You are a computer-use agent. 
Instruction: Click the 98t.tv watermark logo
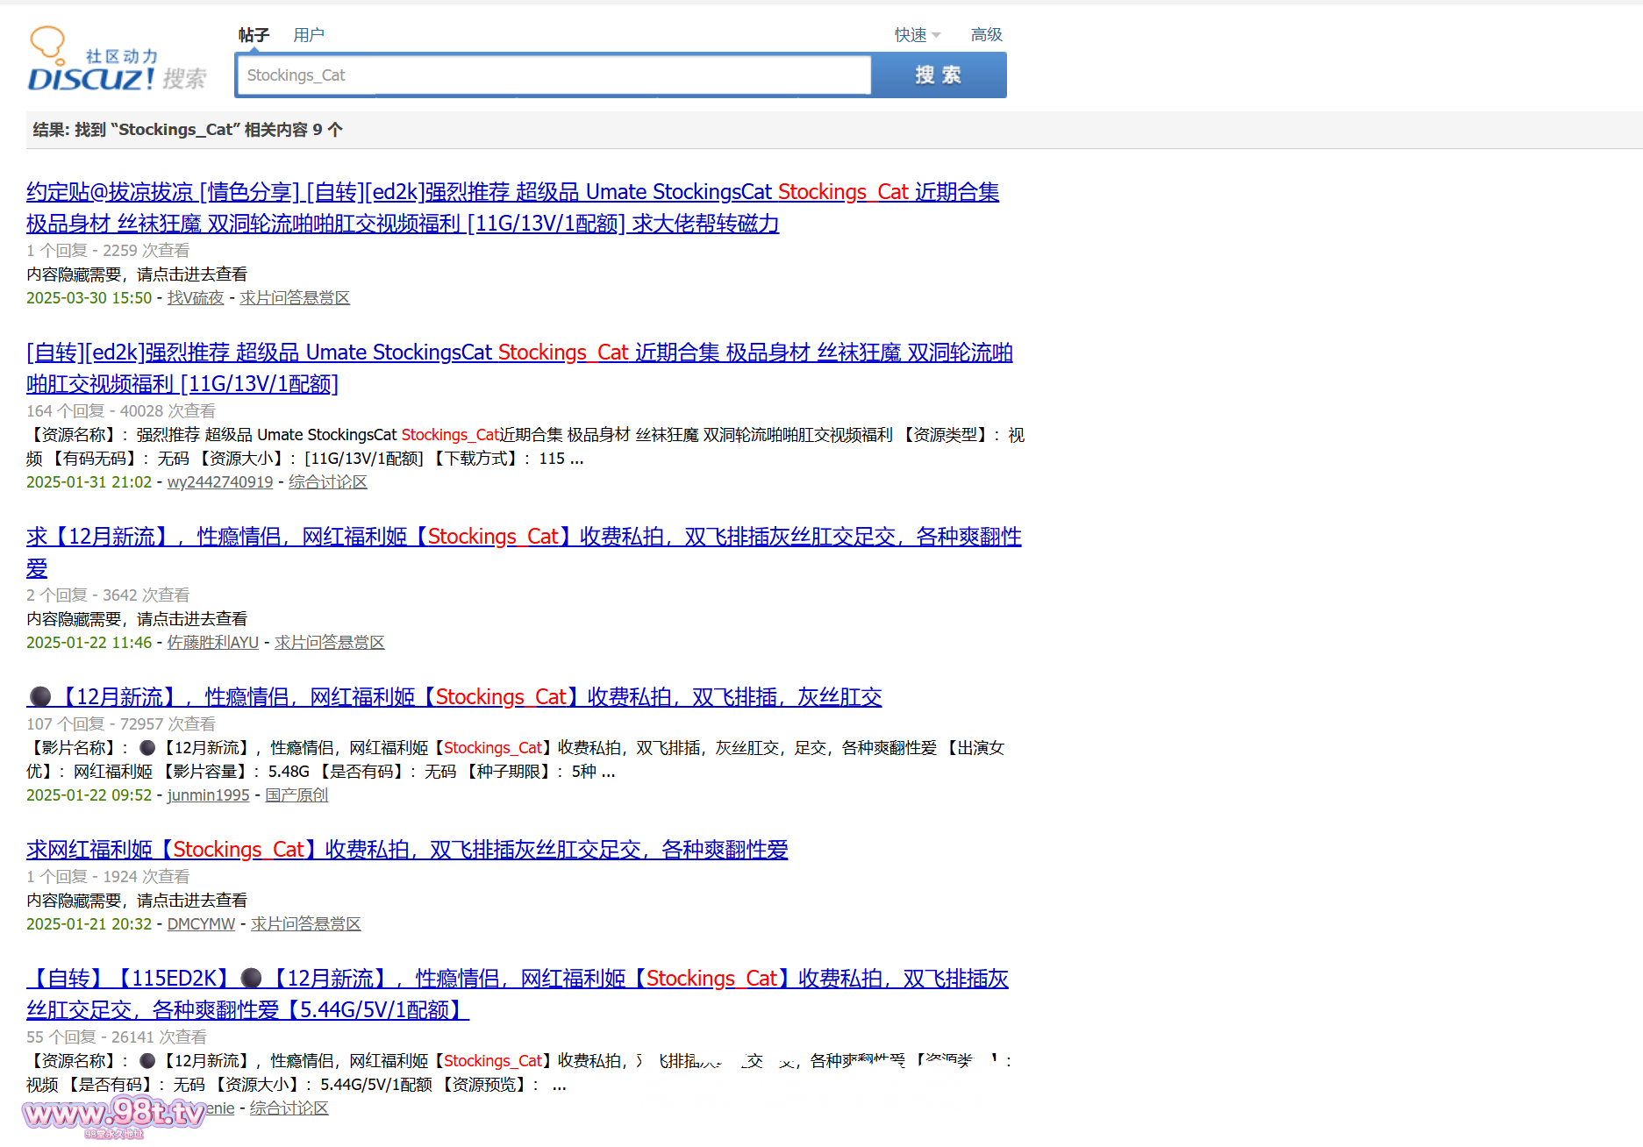(x=113, y=1115)
